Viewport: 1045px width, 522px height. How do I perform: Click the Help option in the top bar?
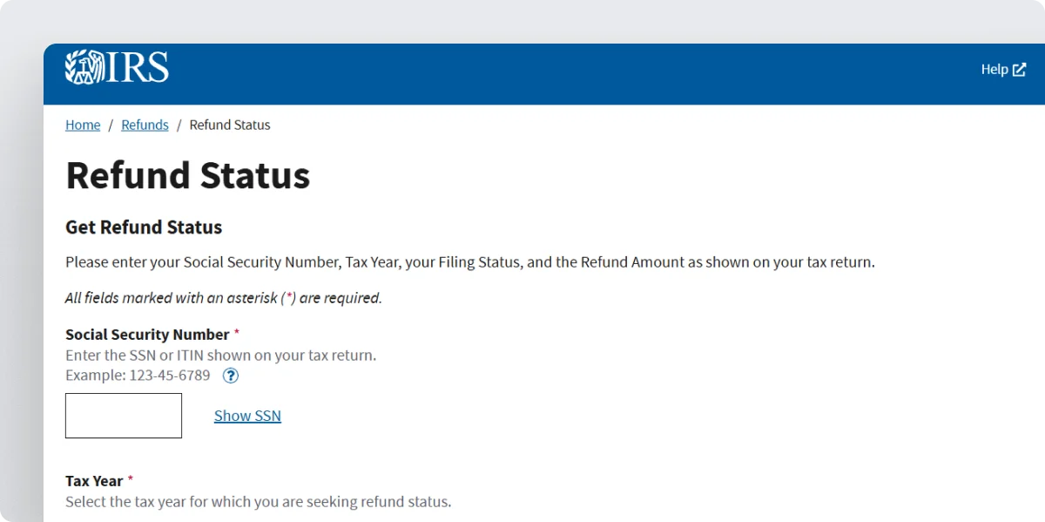pos(994,69)
